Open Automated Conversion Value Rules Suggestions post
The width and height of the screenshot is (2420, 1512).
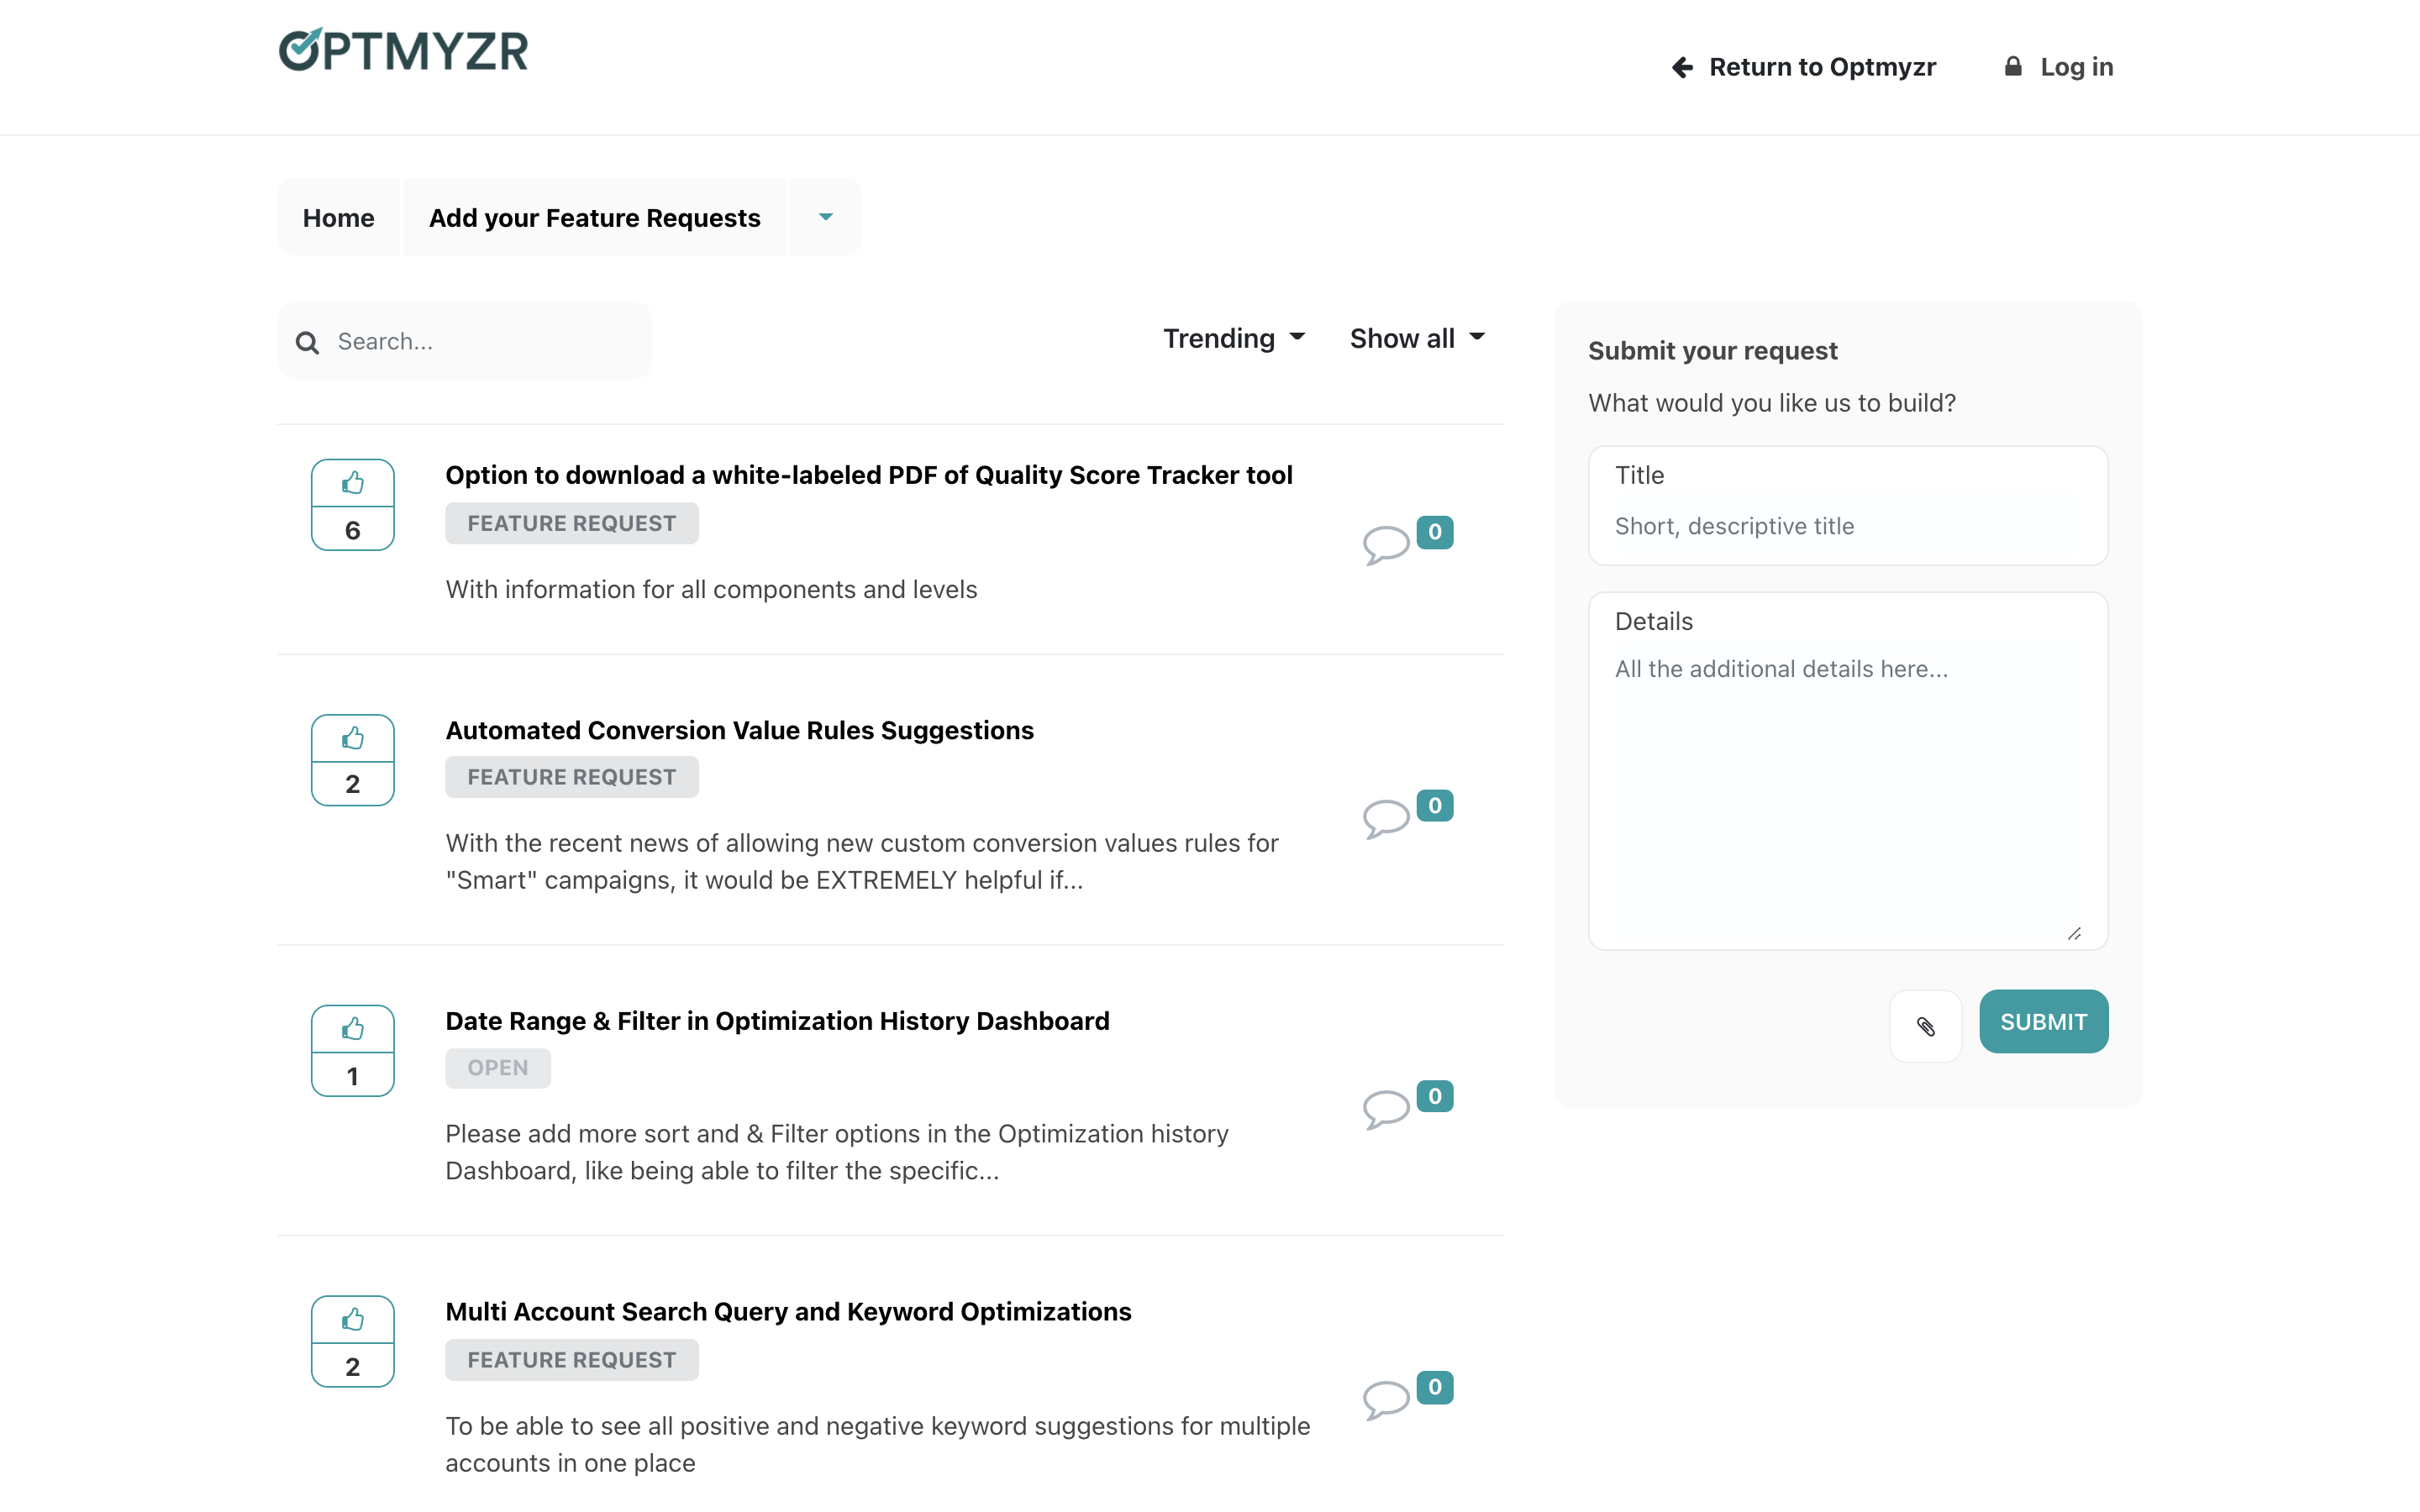coord(740,730)
